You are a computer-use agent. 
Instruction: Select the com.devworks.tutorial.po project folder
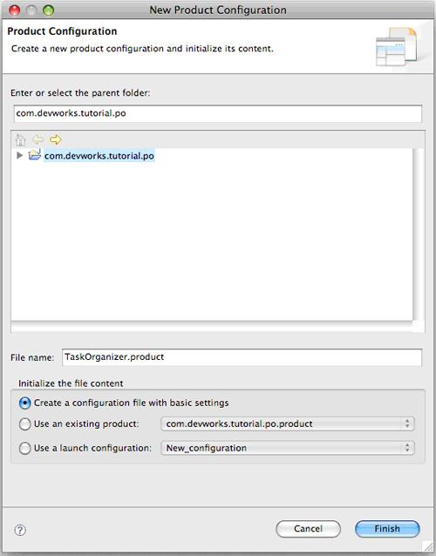99,156
